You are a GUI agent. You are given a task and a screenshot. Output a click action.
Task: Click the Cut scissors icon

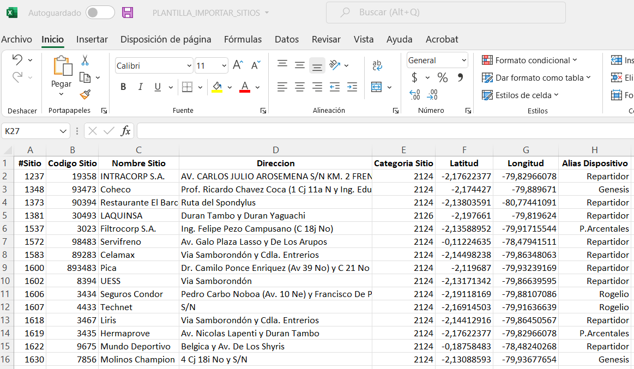point(85,60)
